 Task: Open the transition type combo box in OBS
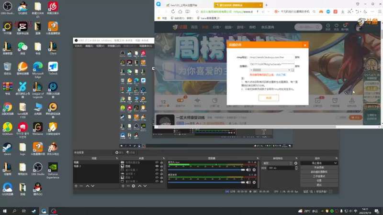pyautogui.click(x=277, y=163)
